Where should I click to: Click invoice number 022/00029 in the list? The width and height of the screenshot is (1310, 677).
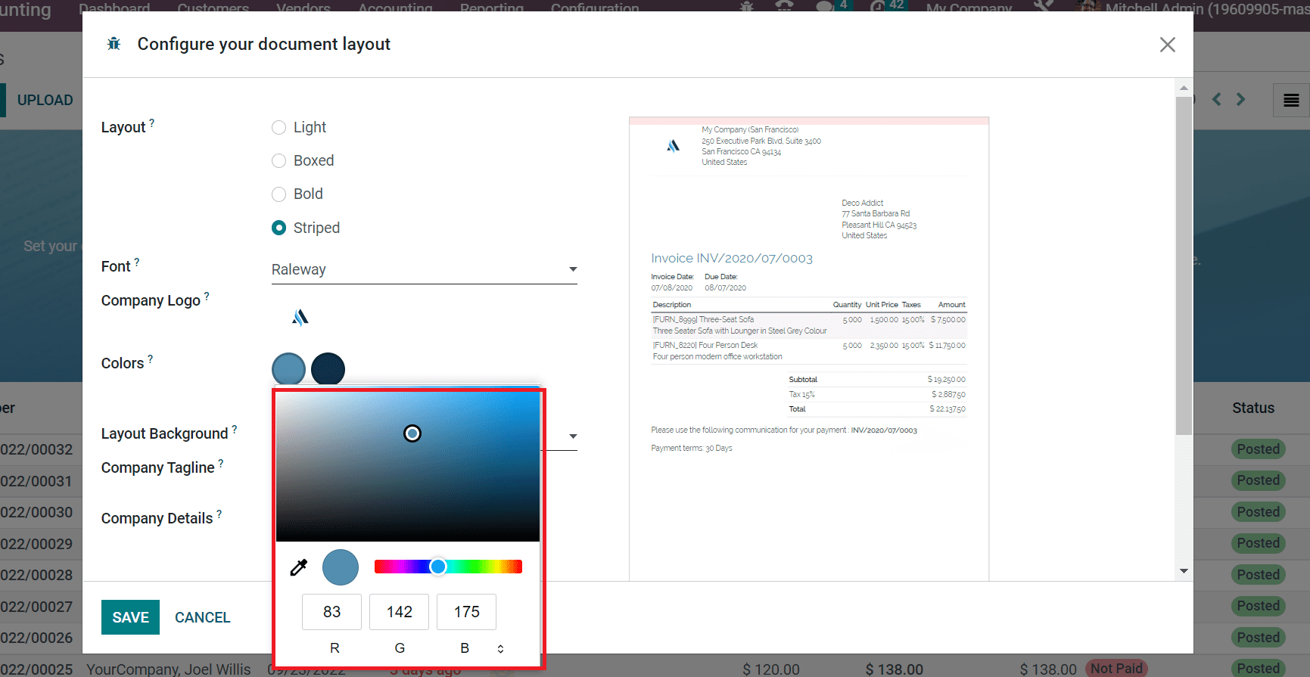click(36, 544)
